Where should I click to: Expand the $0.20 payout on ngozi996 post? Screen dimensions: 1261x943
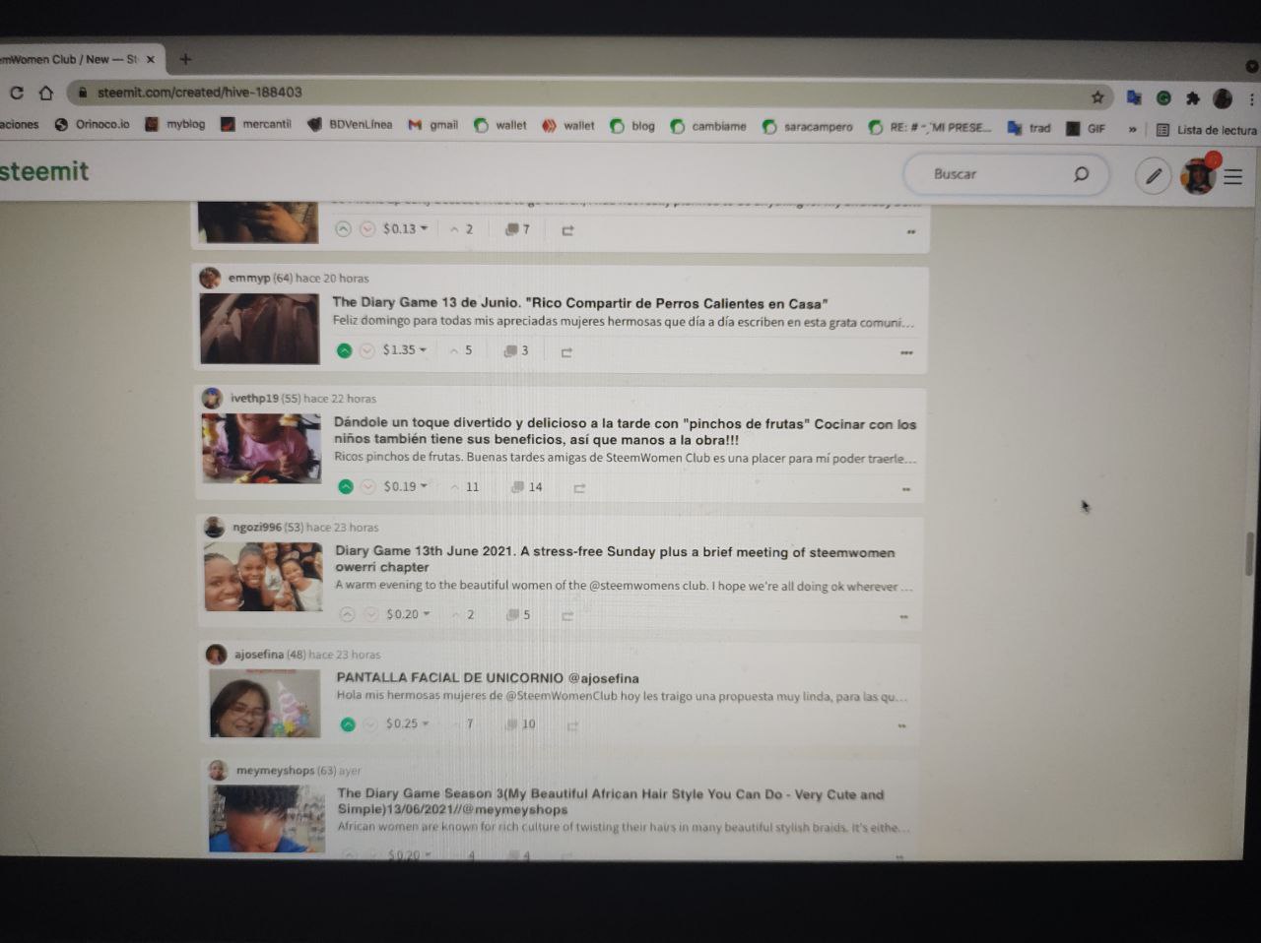pyautogui.click(x=408, y=614)
